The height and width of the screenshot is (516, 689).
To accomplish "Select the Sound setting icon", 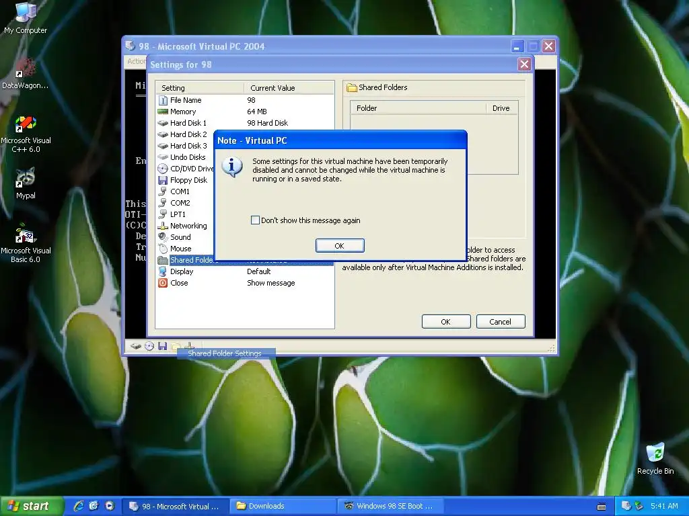I will click(163, 237).
